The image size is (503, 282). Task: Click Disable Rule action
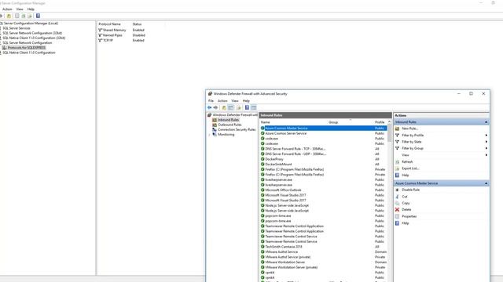pyautogui.click(x=410, y=190)
